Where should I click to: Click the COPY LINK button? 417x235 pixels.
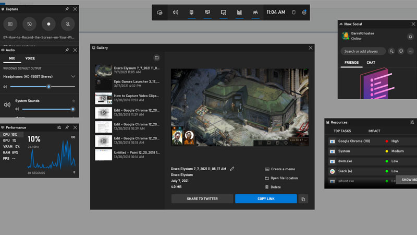266,199
